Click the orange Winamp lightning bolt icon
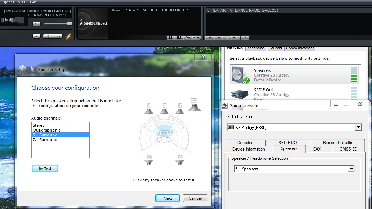Screen dimensions: 372x209 [x=69, y=36]
